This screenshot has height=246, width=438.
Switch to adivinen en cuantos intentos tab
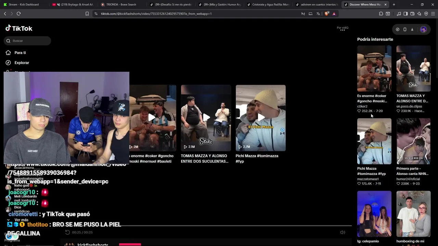[x=317, y=4]
